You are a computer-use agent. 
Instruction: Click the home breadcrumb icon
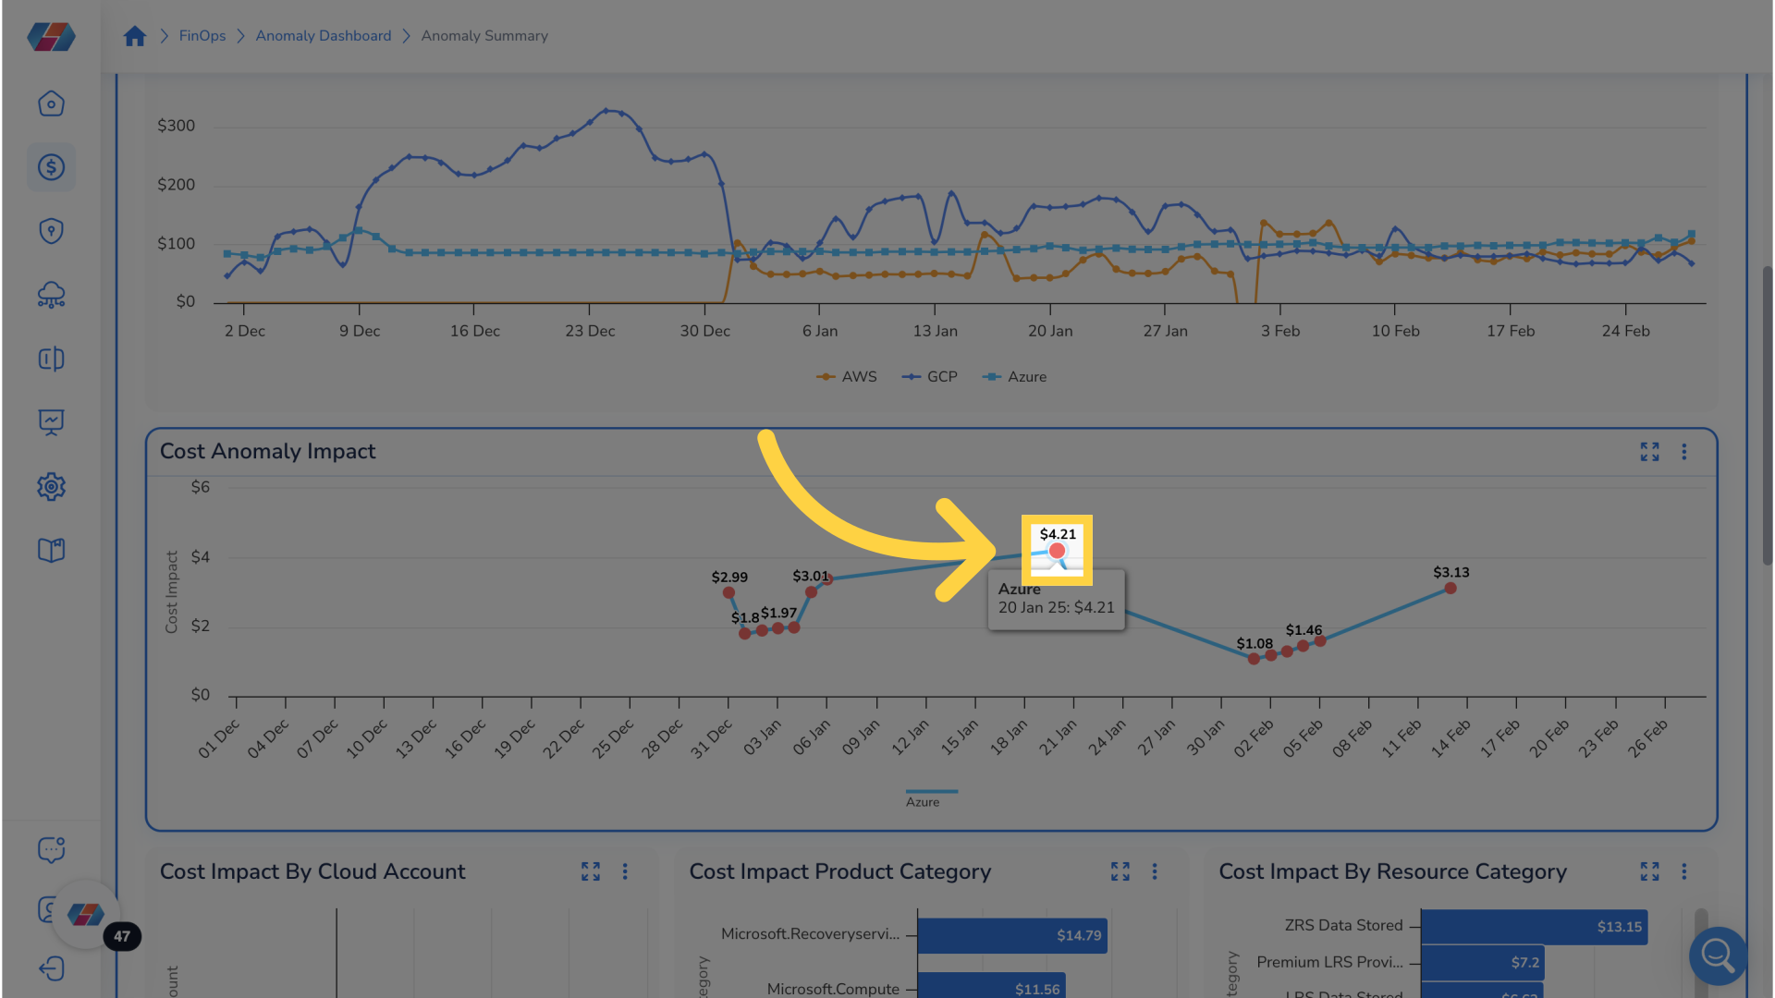(x=135, y=36)
